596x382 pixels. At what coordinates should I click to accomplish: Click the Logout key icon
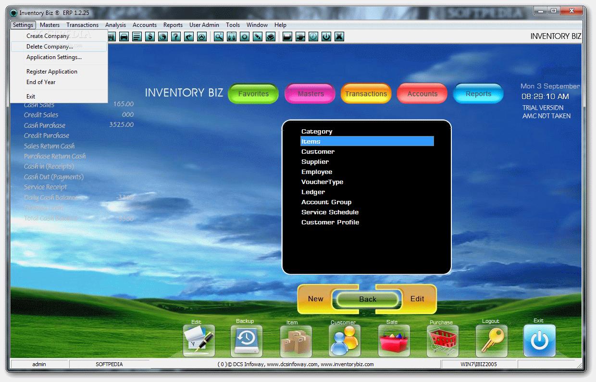tap(492, 341)
